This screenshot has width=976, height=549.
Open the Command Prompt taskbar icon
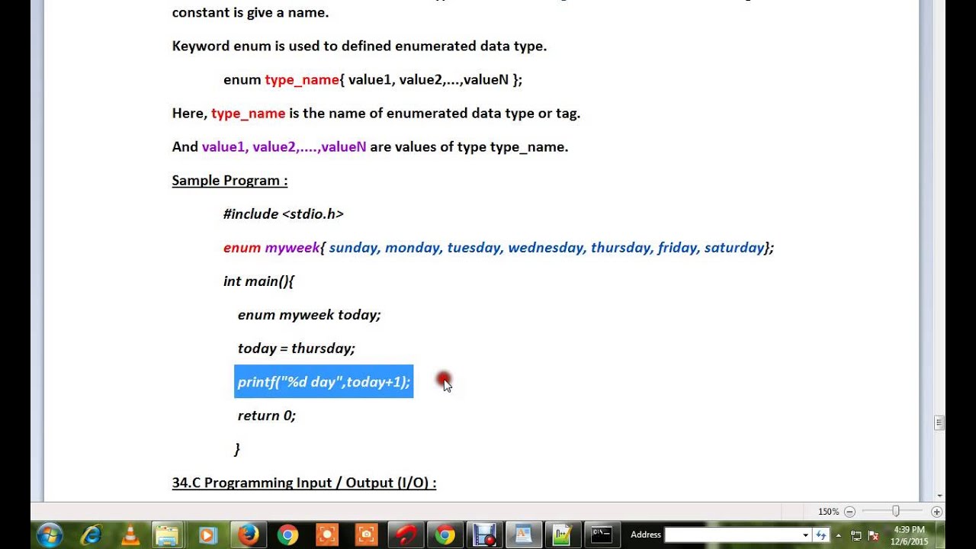[602, 535]
